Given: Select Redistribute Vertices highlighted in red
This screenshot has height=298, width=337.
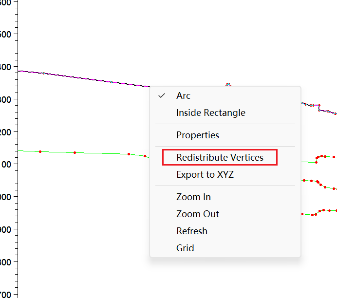Looking at the screenshot, I should point(220,157).
